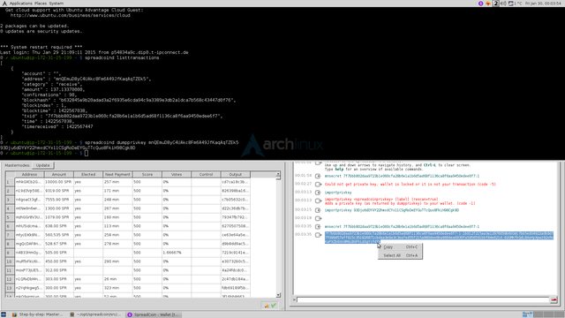The height and width of the screenshot is (318, 565).
Task: Open the System menu
Action: [x=56, y=4]
